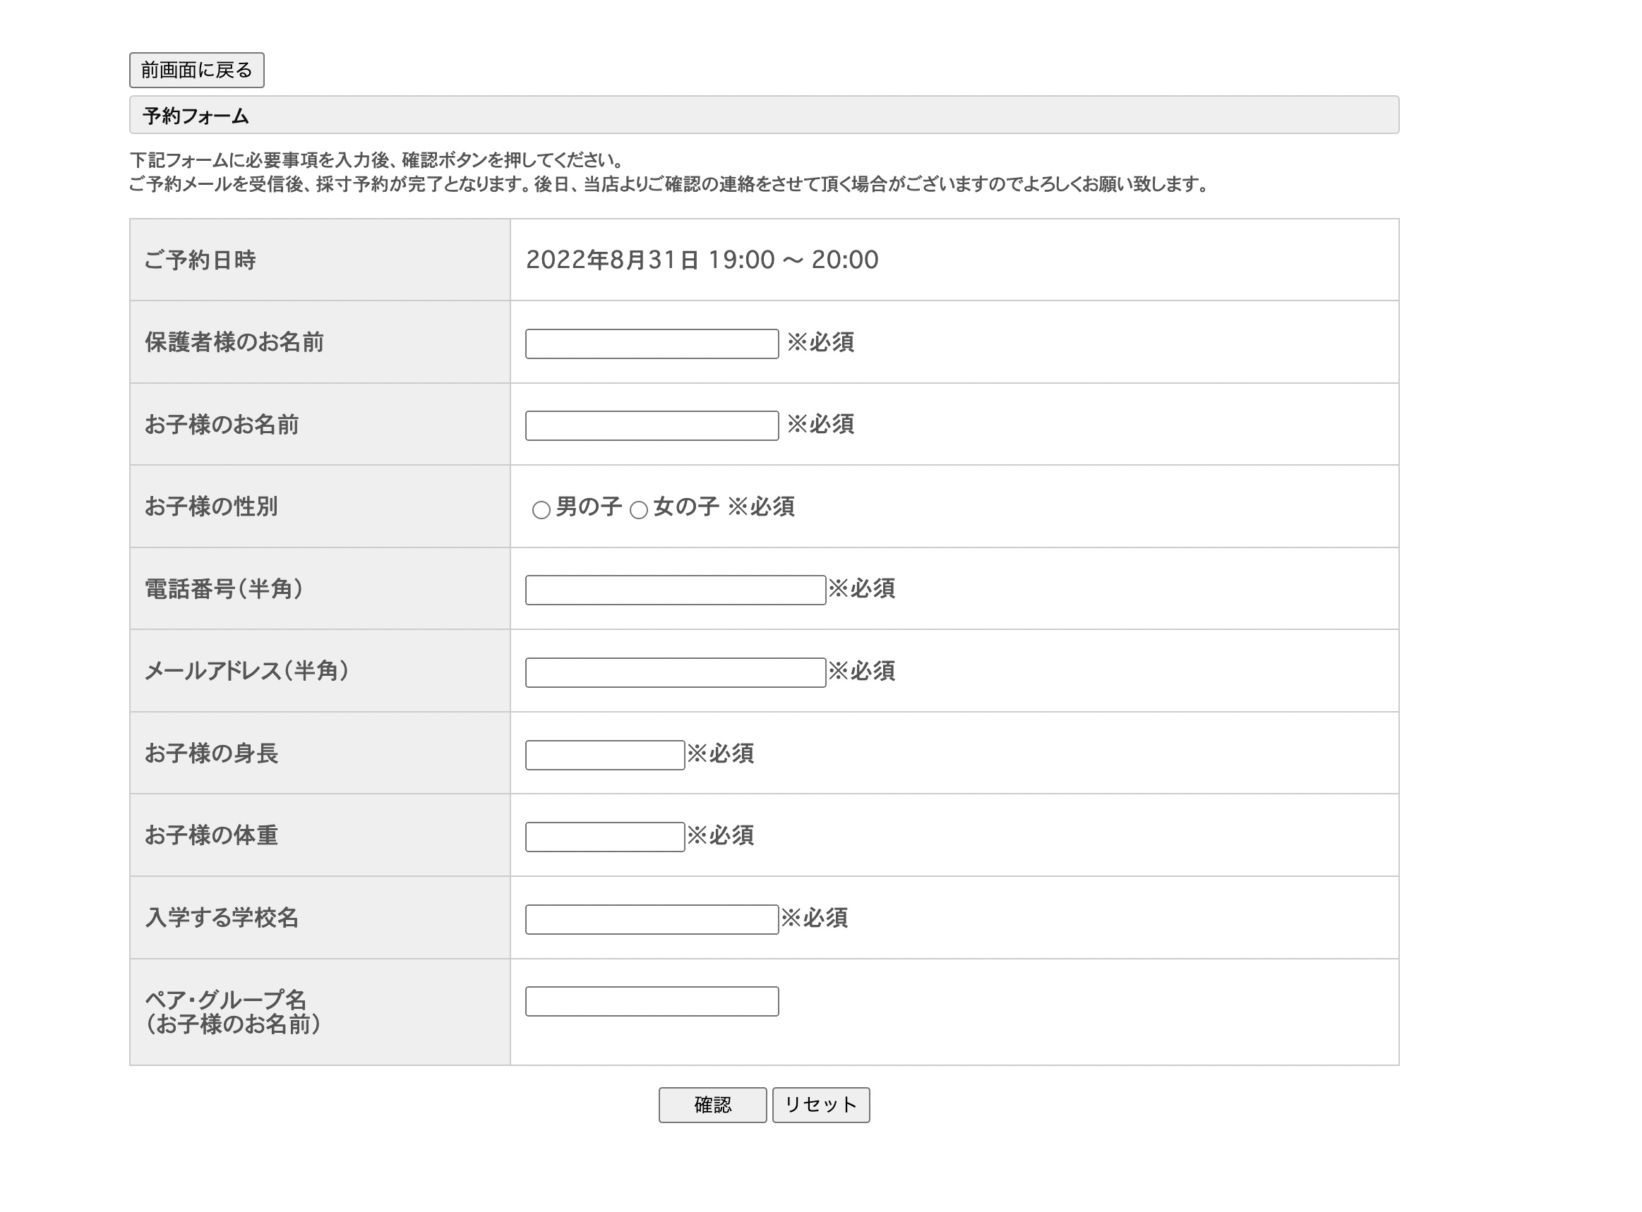Screen dimensions: 1642x1212
Task: Click the お子様の性別 row label
Action: (211, 507)
